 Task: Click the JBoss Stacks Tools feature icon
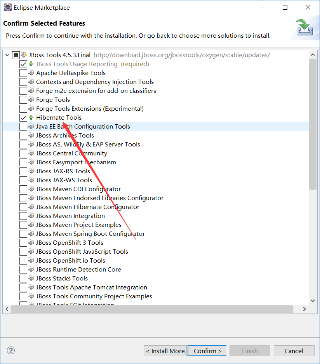(x=31, y=278)
